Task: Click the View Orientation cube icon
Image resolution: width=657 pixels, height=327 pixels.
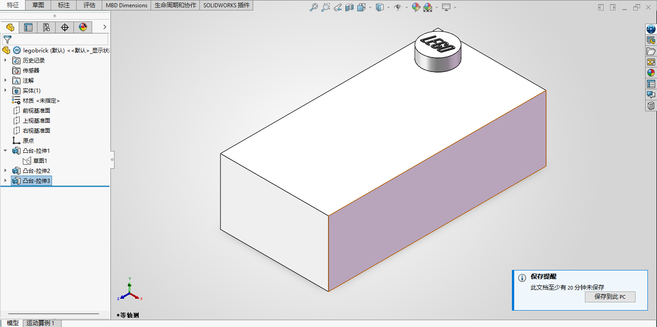Action: 361,7
